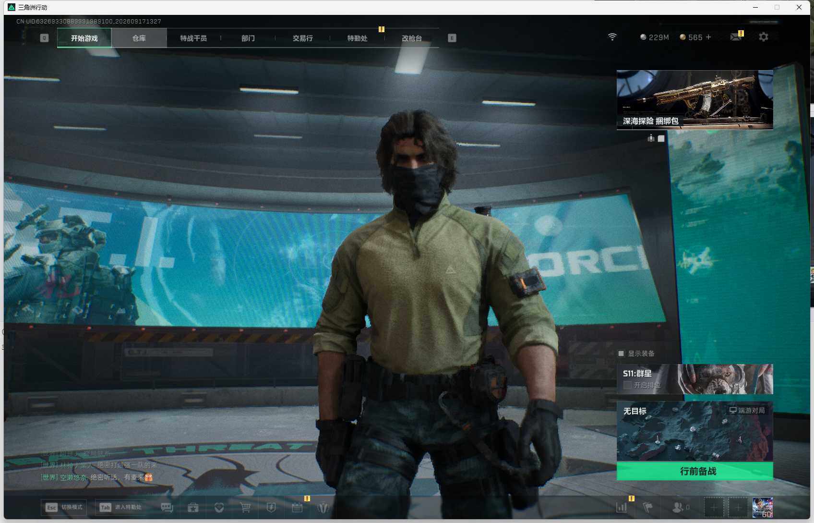The width and height of the screenshot is (814, 523).
Task: Click the 565 gold currency balance
Action: [x=691, y=37]
